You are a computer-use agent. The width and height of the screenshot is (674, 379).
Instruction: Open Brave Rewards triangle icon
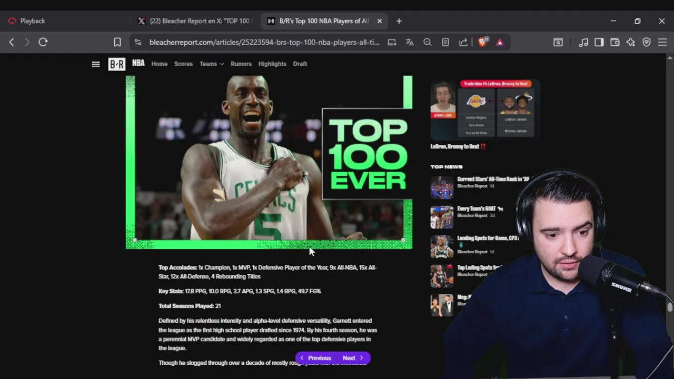pos(500,42)
